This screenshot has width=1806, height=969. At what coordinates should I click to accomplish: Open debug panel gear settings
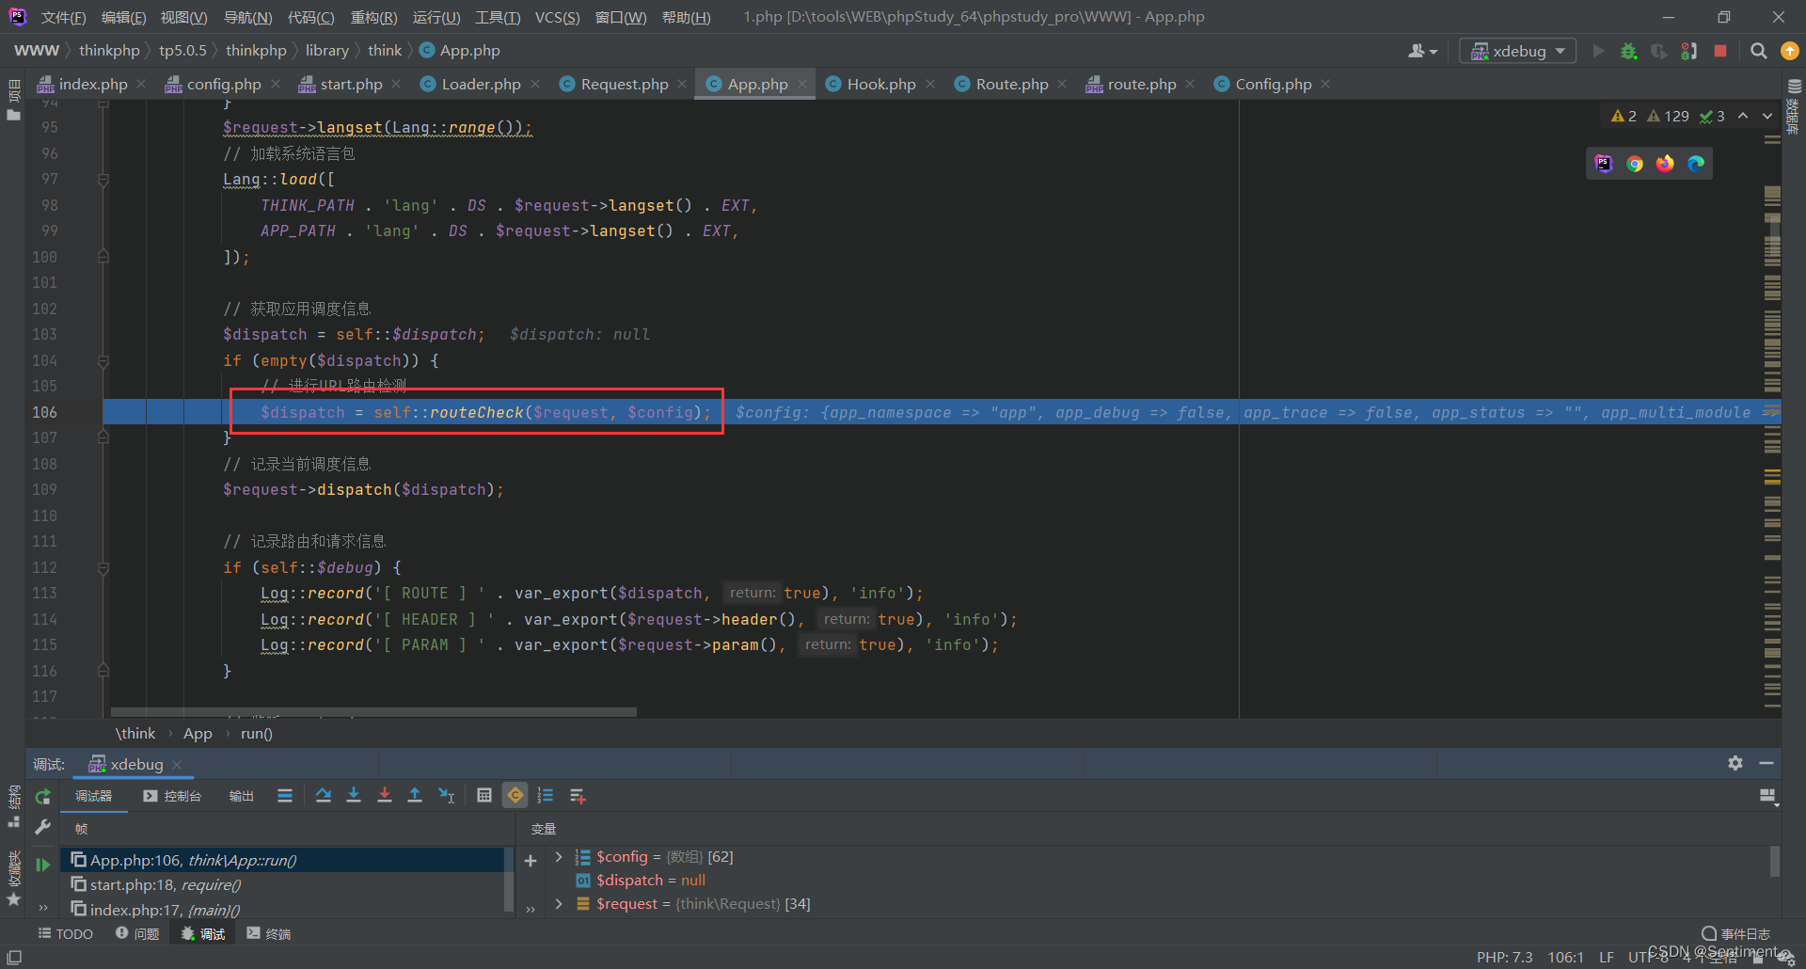coord(1735,763)
